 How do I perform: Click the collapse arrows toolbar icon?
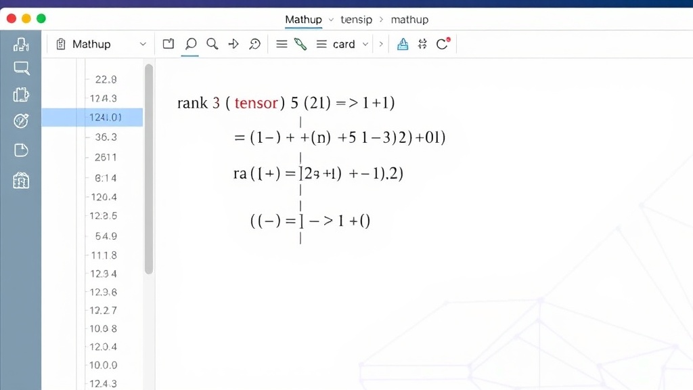click(x=422, y=44)
